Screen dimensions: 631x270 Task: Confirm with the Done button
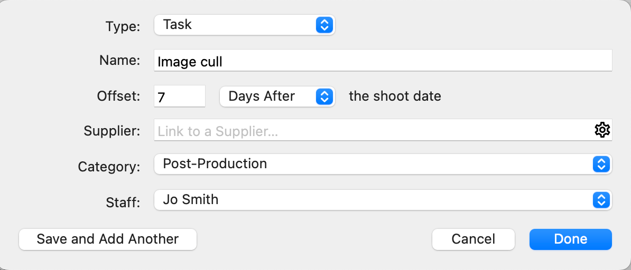(x=570, y=239)
